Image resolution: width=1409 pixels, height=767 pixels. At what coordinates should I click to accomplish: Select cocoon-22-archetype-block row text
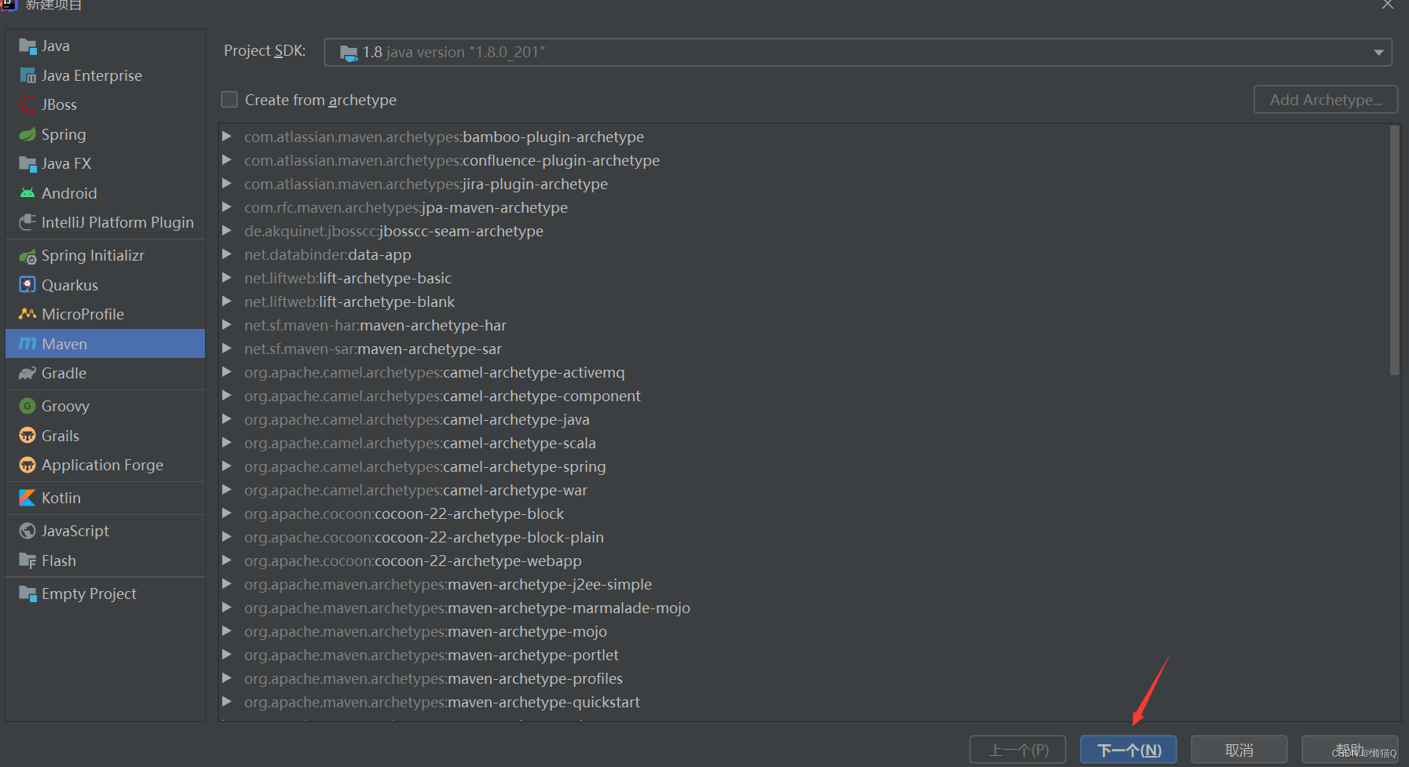coord(404,513)
